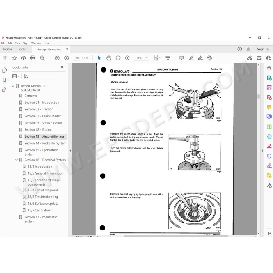The image size is (273, 273).
Task: Open the Sign document tool
Action: pyautogui.click(x=200, y=58)
